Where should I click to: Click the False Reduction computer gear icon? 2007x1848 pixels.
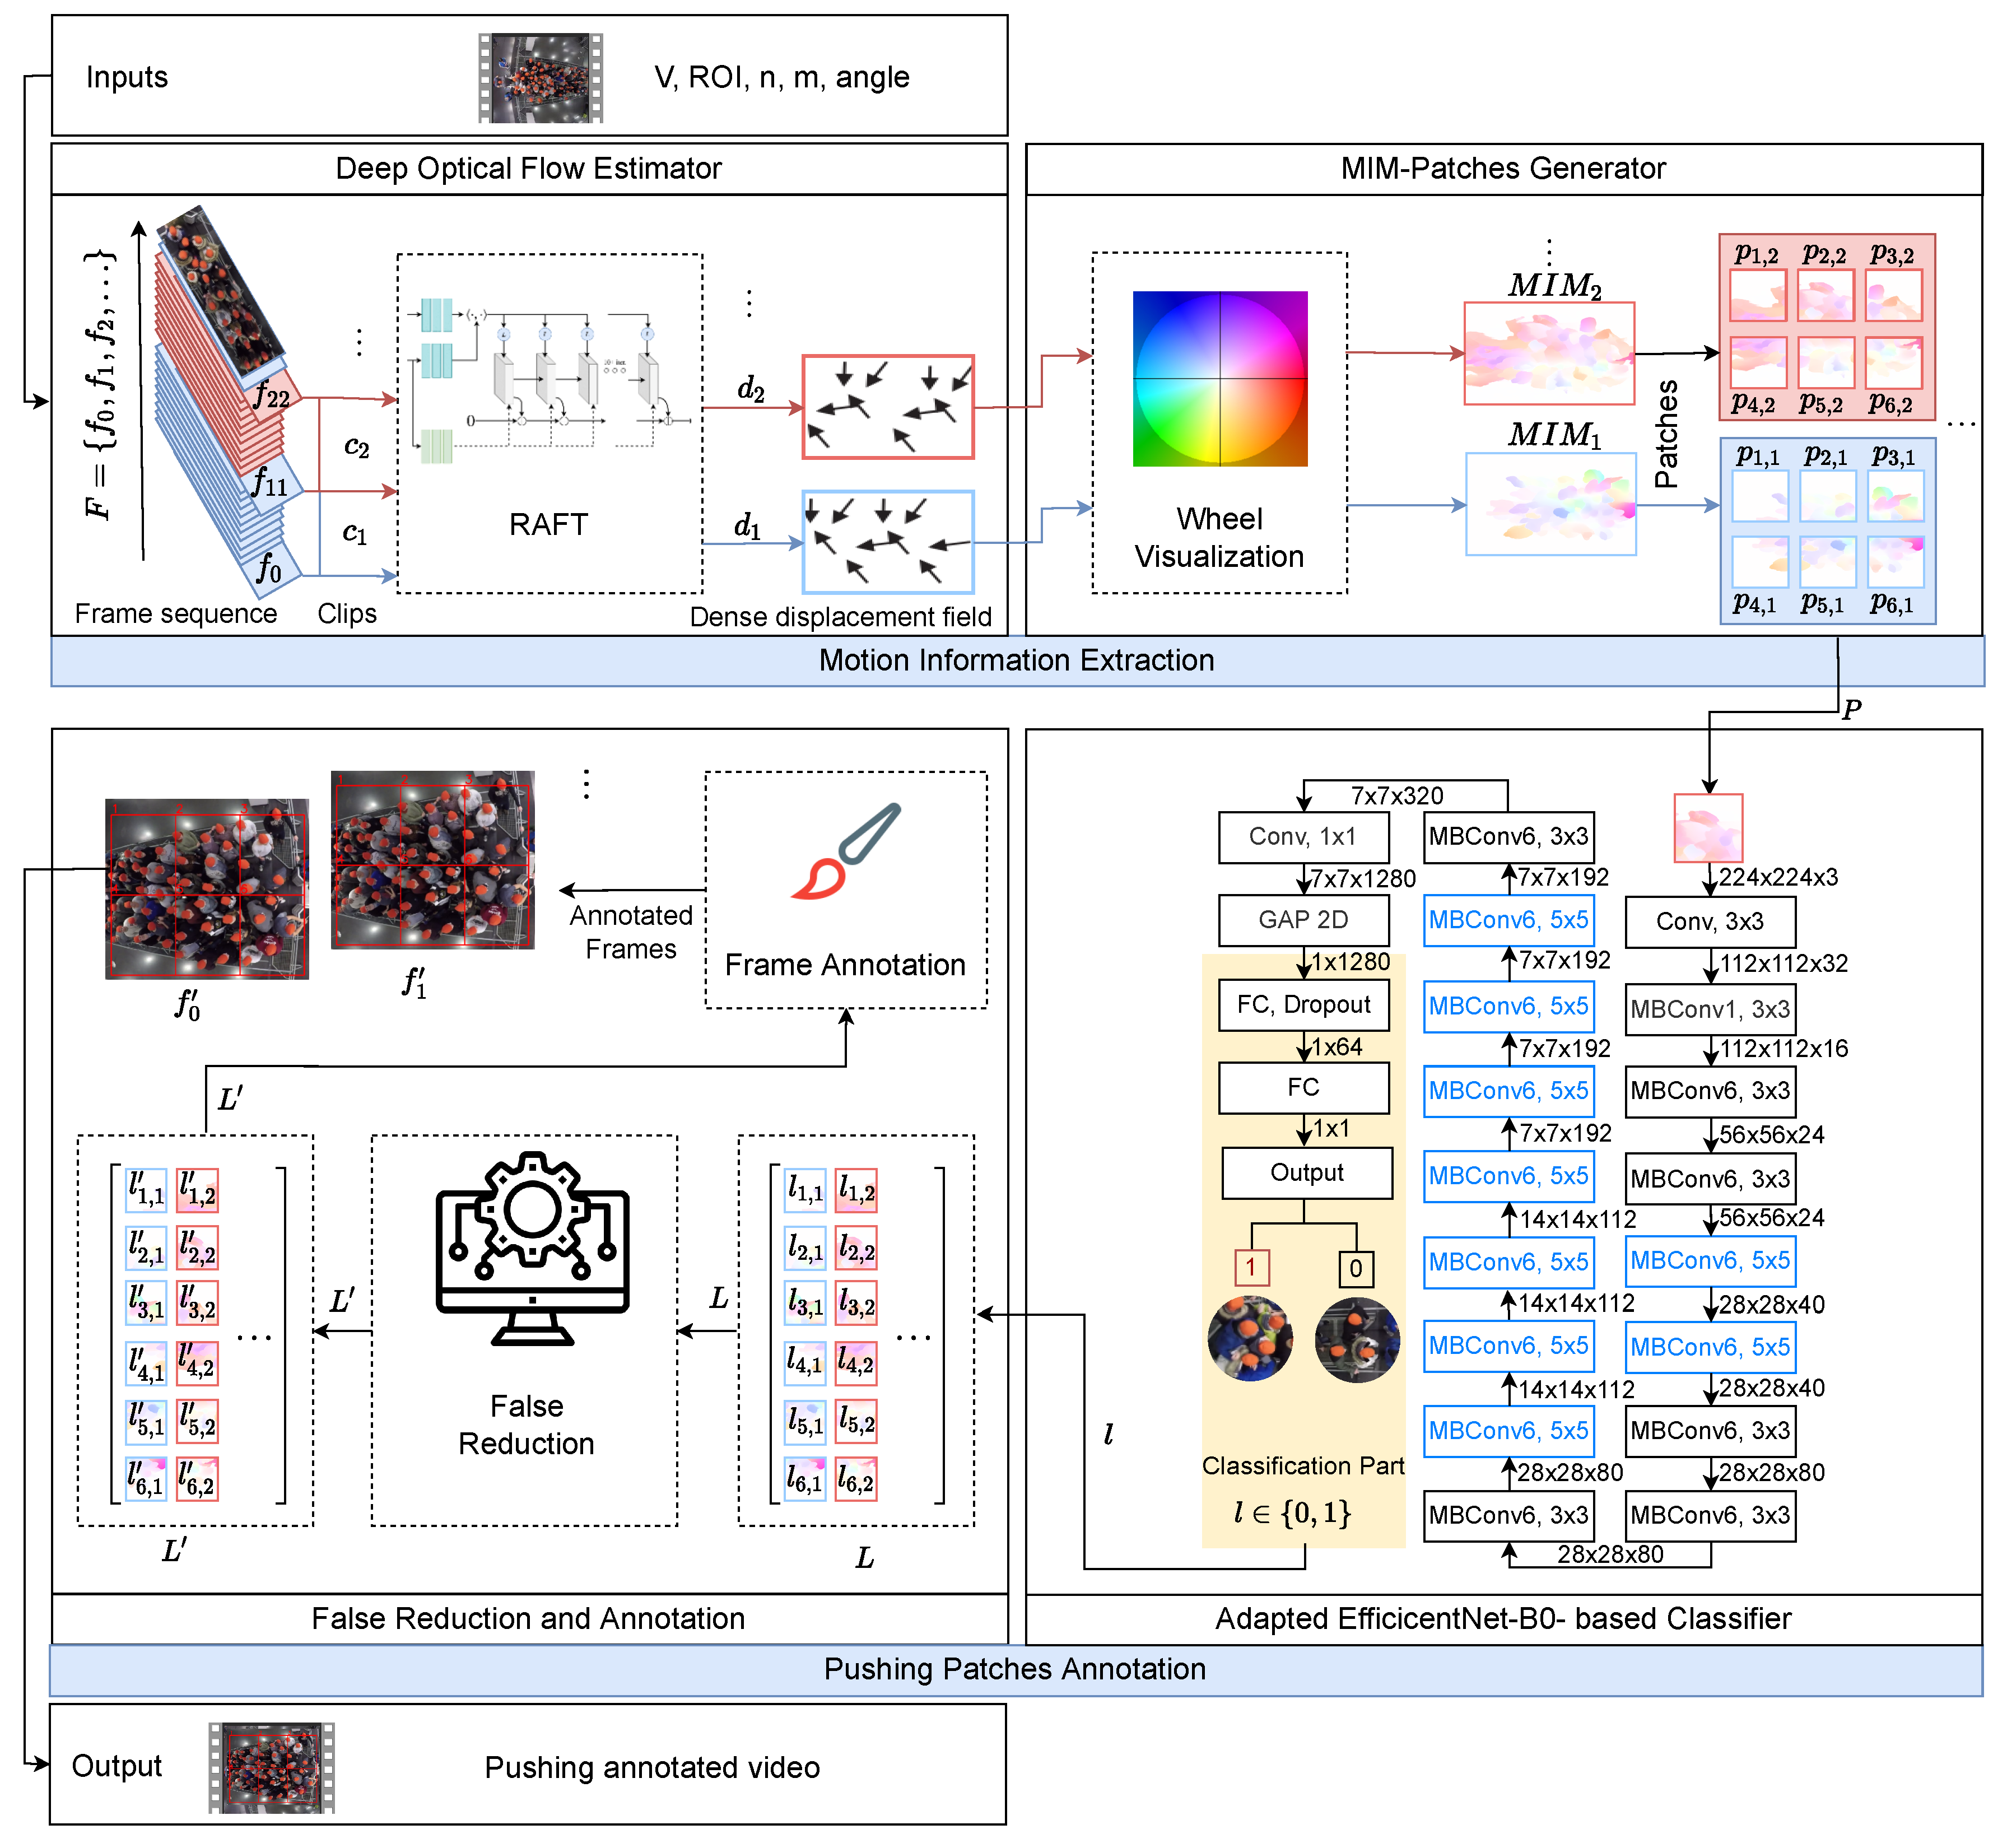pos(532,1250)
